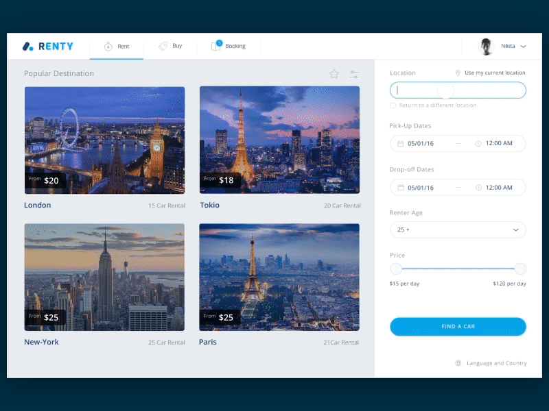
Task: Click the Booking document icon
Action: (215, 47)
